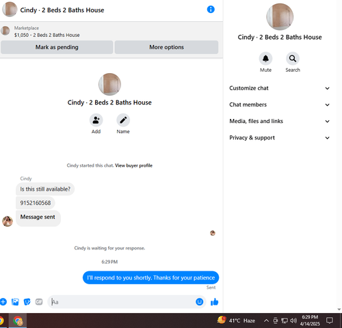Select the sent reply 'I'll respond to you shortly'
Image resolution: width=342 pixels, height=328 pixels.
(x=150, y=277)
